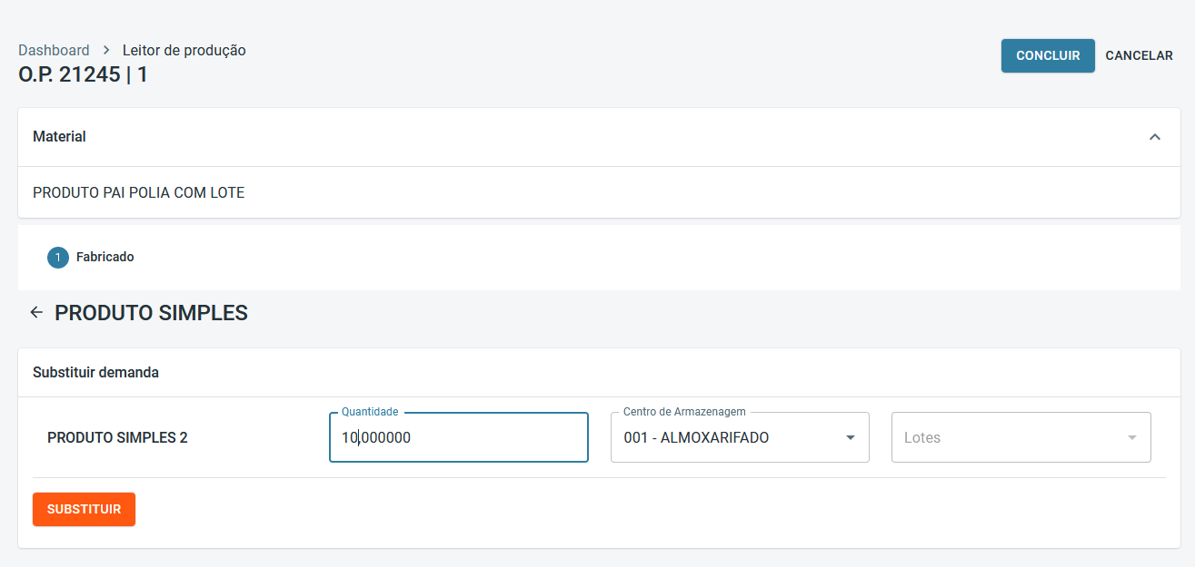Click the Lotes dropdown arrow icon
Screen dimensions: 1195x567
pyautogui.click(x=1132, y=437)
